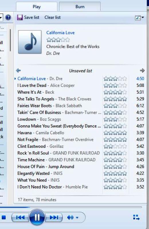Set California Love header rating to five stars
The height and width of the screenshot is (229, 149).
(x=67, y=40)
